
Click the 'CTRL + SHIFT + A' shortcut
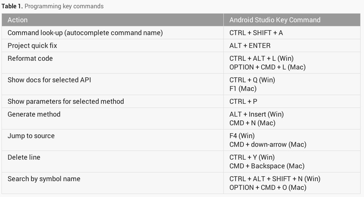tap(256, 33)
